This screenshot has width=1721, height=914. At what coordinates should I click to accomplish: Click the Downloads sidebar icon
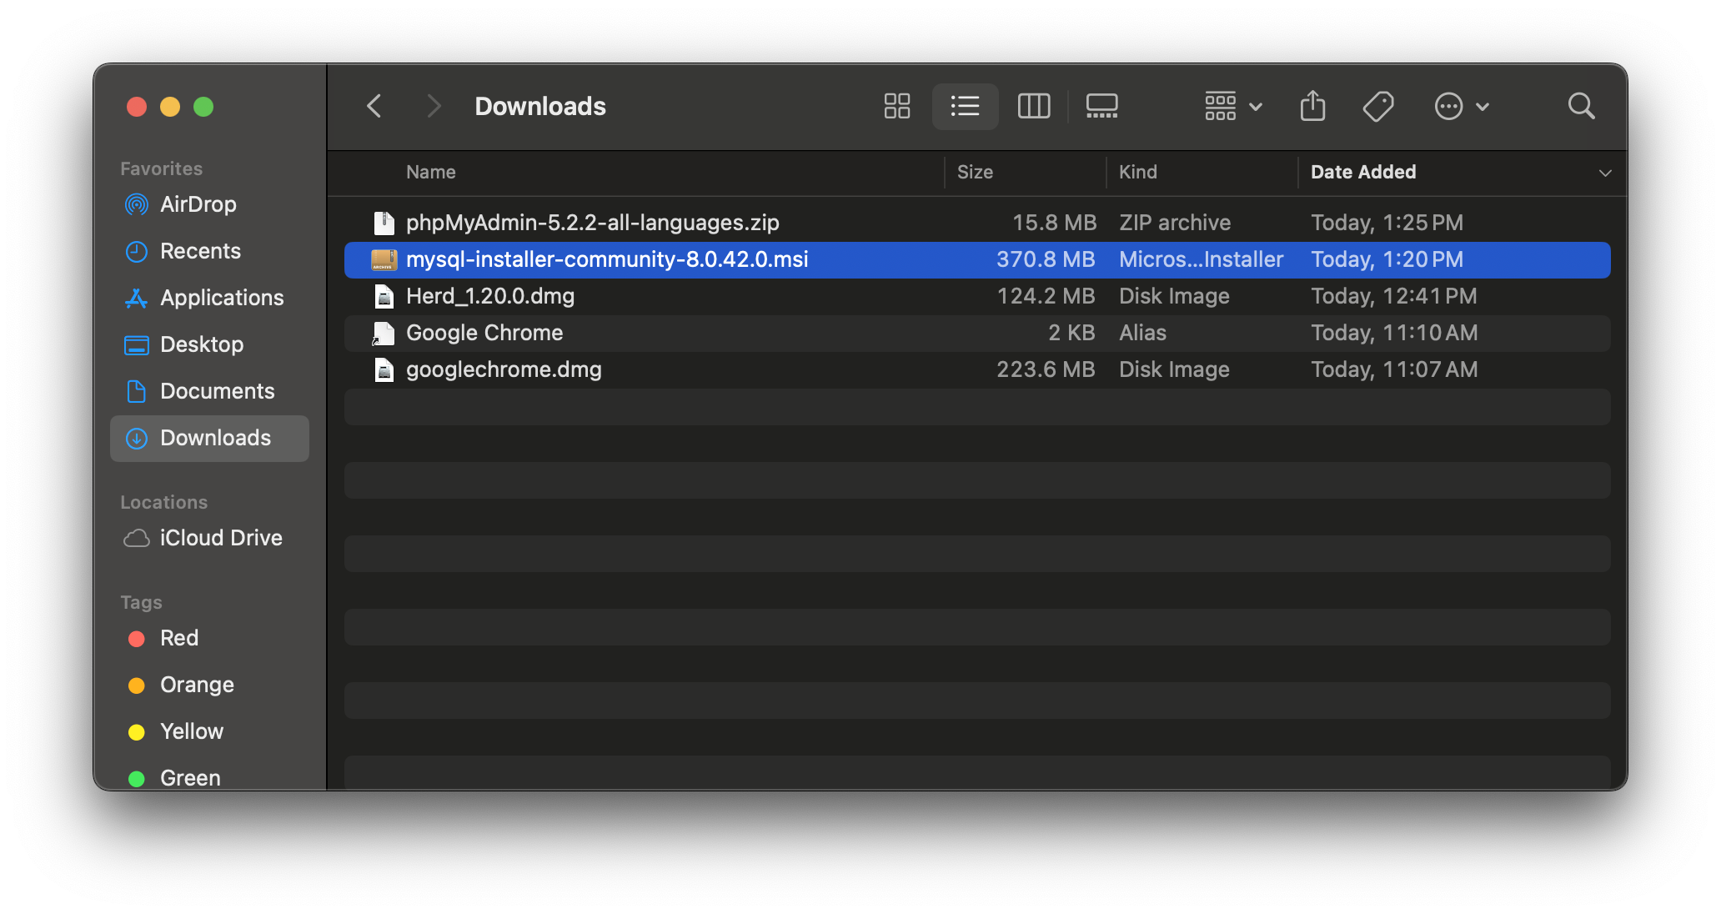(137, 438)
